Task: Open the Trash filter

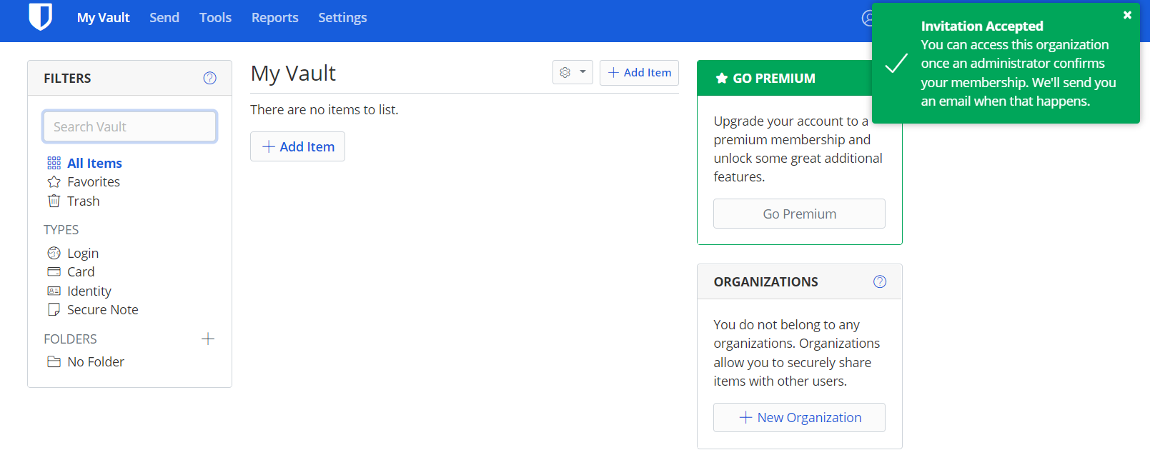Action: (x=84, y=201)
